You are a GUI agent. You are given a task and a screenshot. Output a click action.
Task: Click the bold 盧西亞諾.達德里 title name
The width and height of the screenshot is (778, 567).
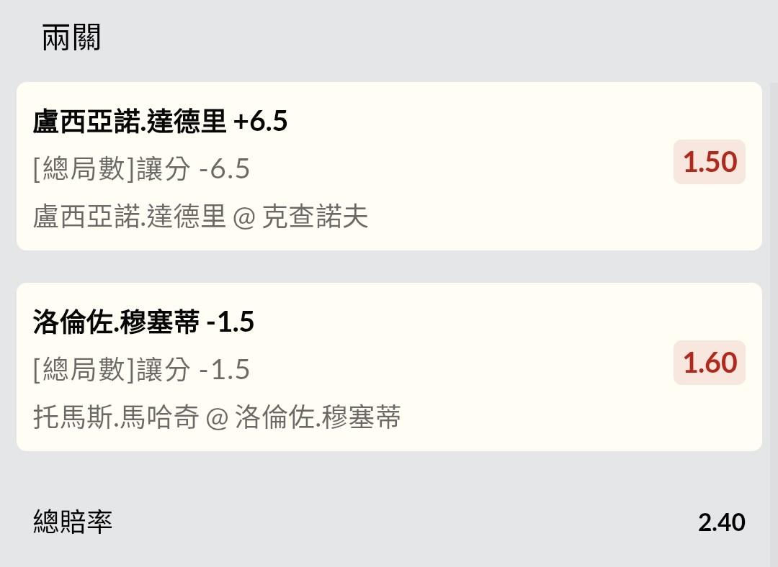130,122
